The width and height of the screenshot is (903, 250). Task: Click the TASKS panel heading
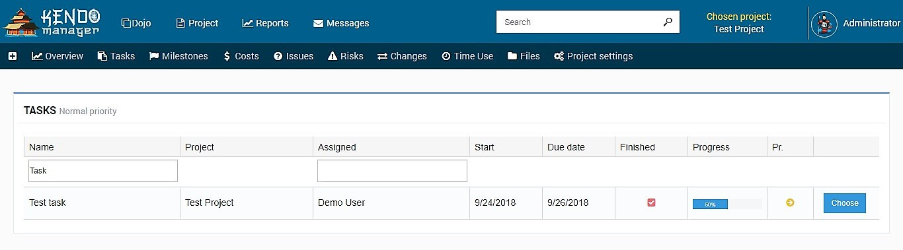coord(40,110)
